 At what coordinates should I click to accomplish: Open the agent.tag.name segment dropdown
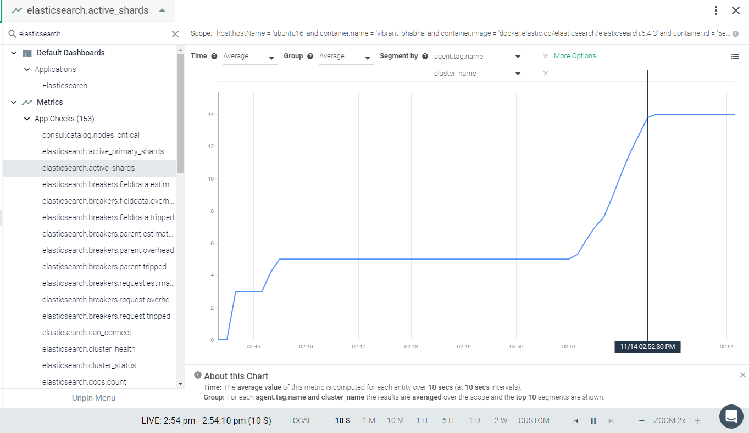point(479,57)
